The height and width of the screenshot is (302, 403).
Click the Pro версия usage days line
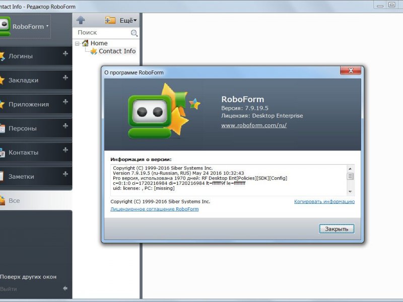(x=200, y=178)
